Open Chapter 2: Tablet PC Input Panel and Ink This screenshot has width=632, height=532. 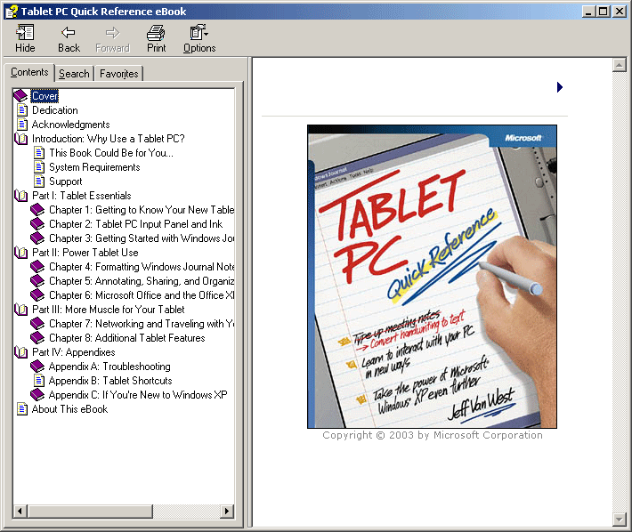[x=136, y=224]
